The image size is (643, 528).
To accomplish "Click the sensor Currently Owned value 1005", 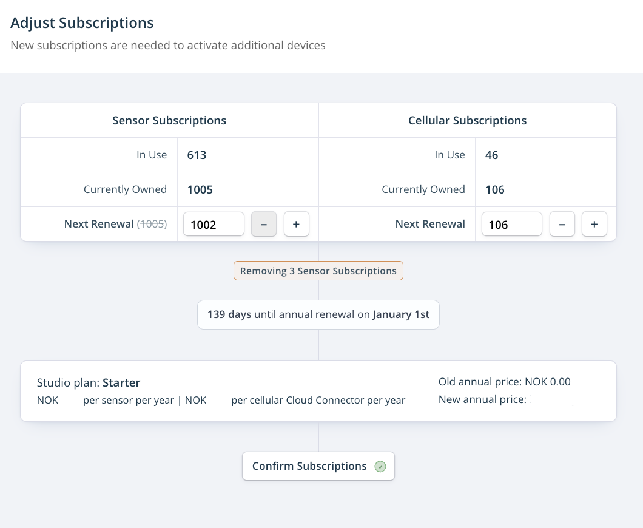I will (x=200, y=189).
